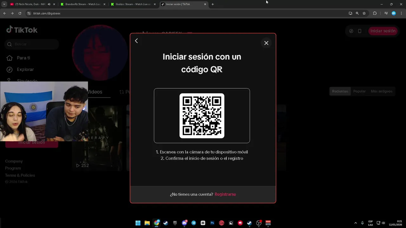Reload the current page
This screenshot has width=406, height=228.
point(20,13)
